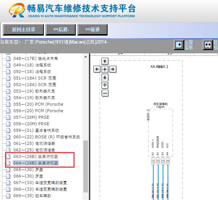
Task: Open 069—(35) 驻车辅助 diagram
Action: [x=32, y=196]
